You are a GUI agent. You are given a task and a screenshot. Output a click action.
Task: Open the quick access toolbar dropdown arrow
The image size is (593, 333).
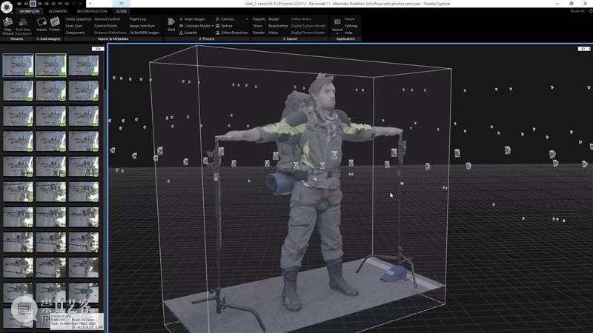(90, 4)
